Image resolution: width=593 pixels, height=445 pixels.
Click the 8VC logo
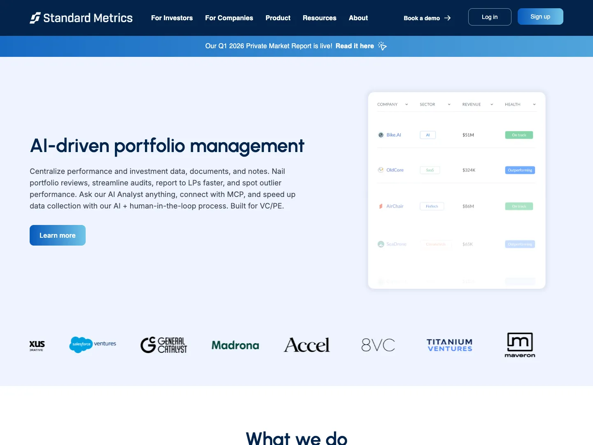[378, 345]
